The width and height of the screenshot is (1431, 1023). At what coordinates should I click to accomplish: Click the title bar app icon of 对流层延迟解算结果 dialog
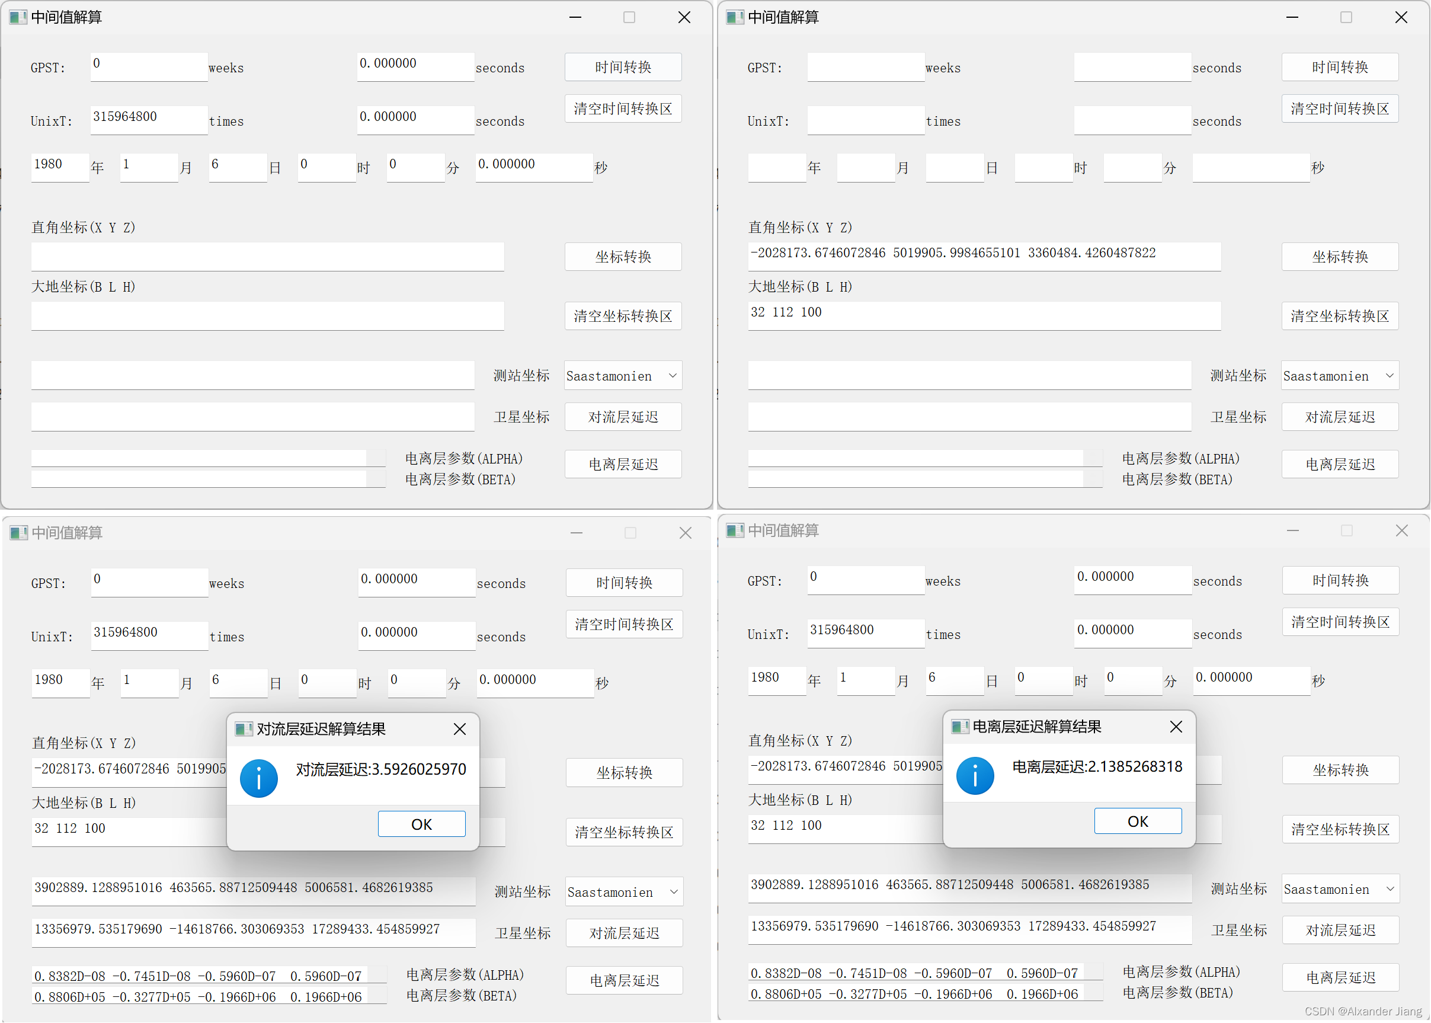pyautogui.click(x=244, y=730)
